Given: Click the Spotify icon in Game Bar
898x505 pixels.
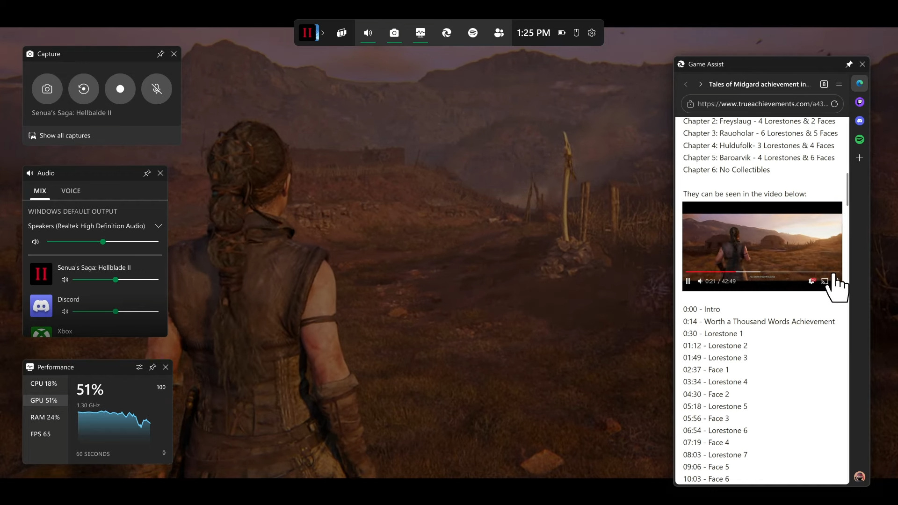Looking at the screenshot, I should 473,33.
